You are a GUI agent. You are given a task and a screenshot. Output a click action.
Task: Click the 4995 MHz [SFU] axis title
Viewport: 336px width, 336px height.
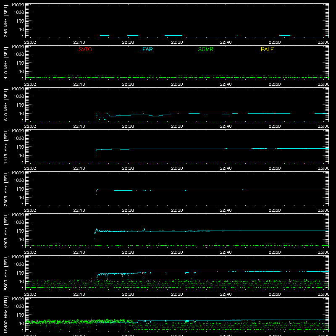(5, 231)
